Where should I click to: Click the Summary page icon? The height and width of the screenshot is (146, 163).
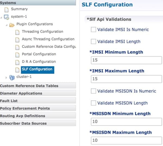(7, 10)
